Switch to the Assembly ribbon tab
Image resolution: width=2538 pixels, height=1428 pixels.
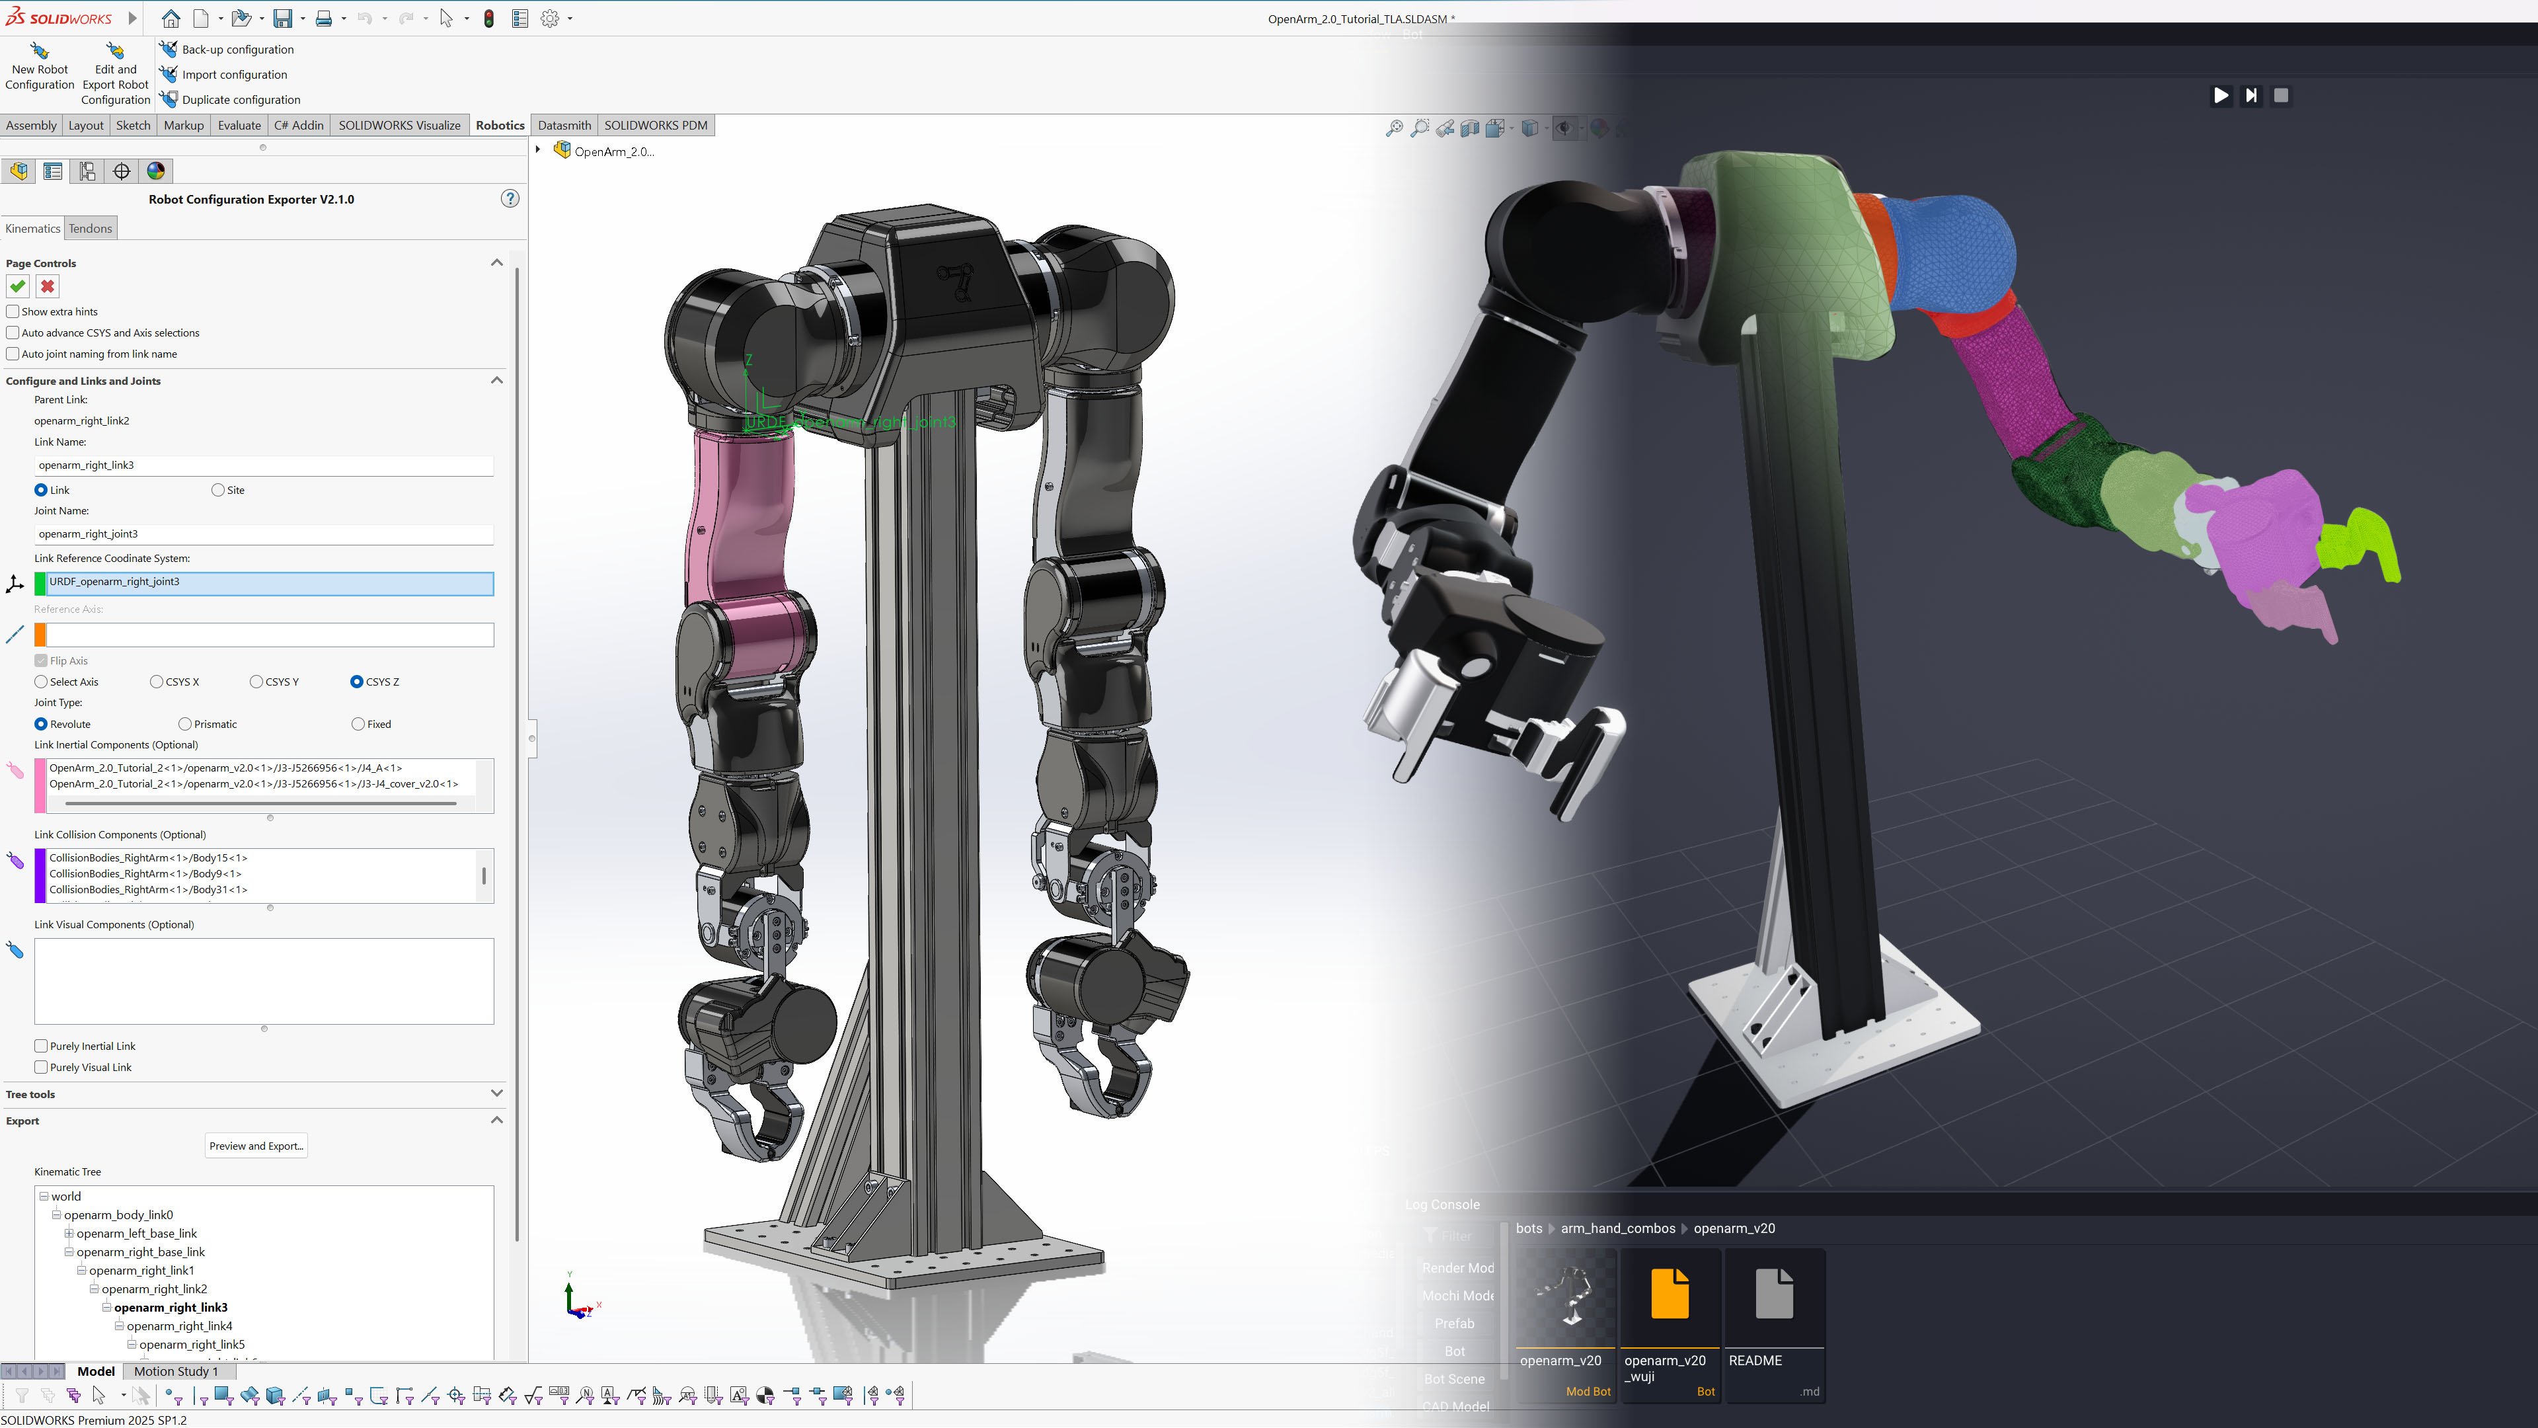coord(32,125)
